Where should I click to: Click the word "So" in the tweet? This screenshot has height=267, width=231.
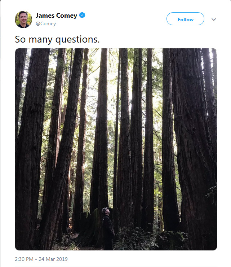(20, 39)
